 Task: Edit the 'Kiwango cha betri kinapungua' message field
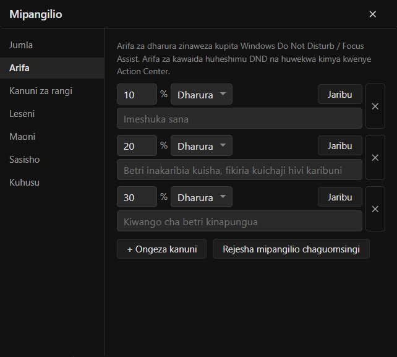[x=239, y=221]
